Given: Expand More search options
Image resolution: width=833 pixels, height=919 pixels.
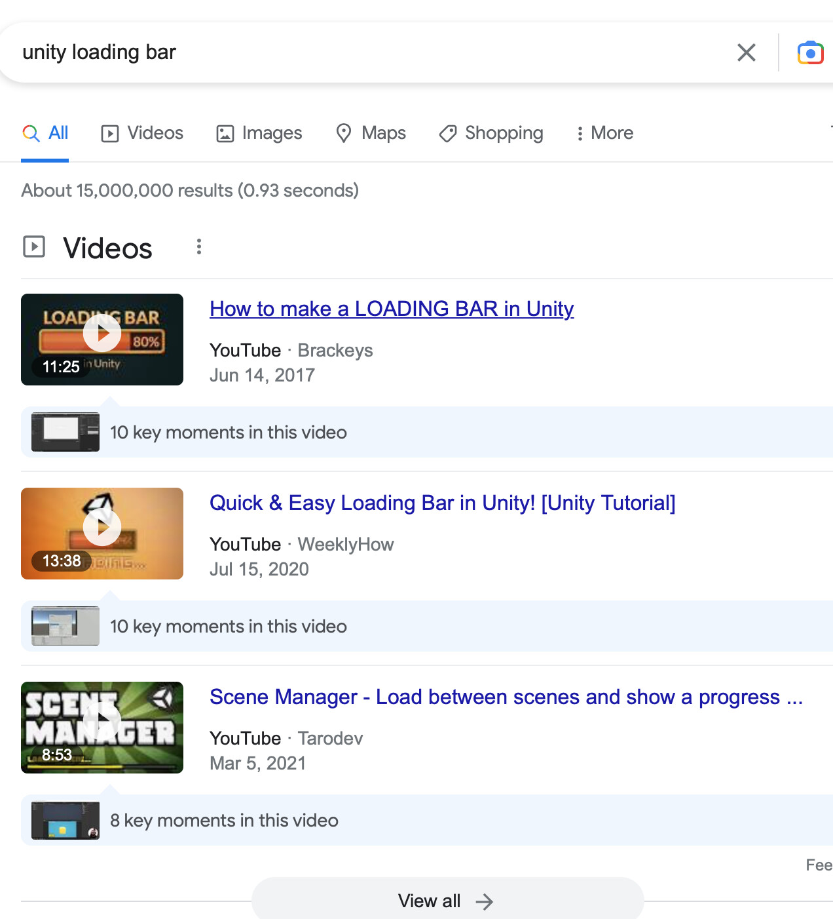Looking at the screenshot, I should pos(604,133).
